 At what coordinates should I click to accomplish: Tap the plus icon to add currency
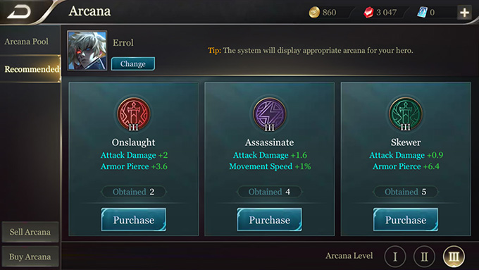click(464, 13)
